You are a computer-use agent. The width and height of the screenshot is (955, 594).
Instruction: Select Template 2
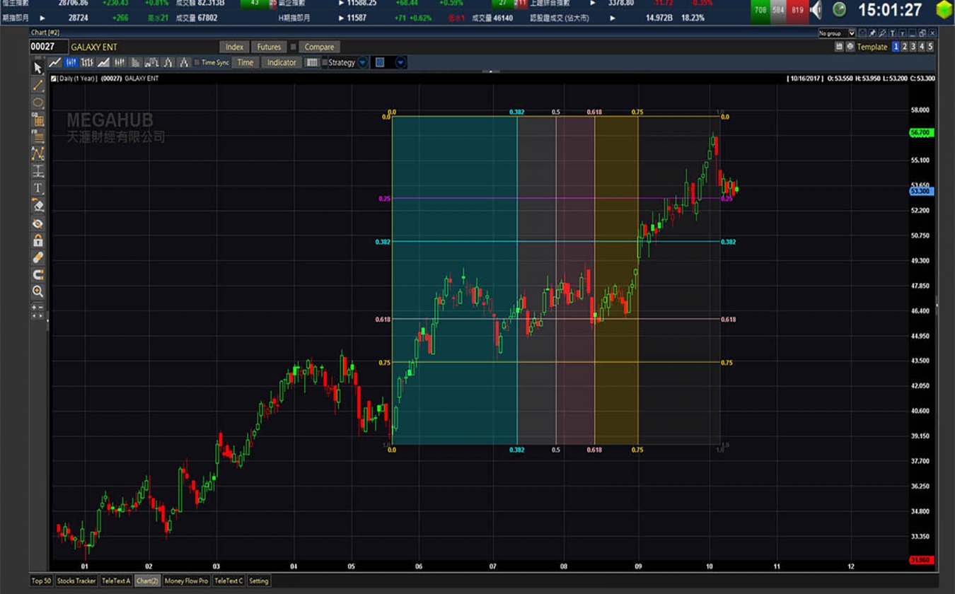pos(905,47)
